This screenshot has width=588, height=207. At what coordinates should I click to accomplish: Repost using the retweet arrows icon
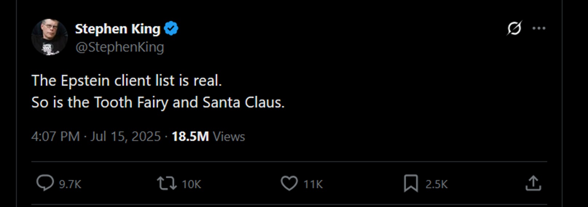167,183
